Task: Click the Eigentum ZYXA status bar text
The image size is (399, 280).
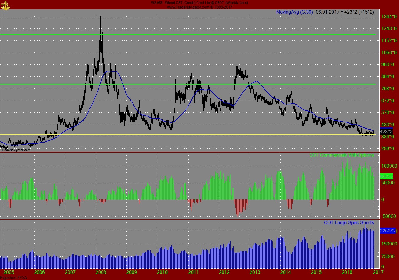Action: click(14, 278)
